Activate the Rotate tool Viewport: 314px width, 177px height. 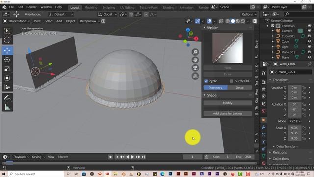click(x=7, y=59)
